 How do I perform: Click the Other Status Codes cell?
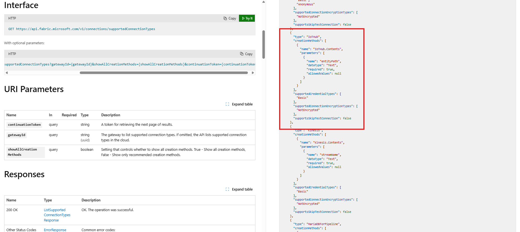click(x=21, y=230)
